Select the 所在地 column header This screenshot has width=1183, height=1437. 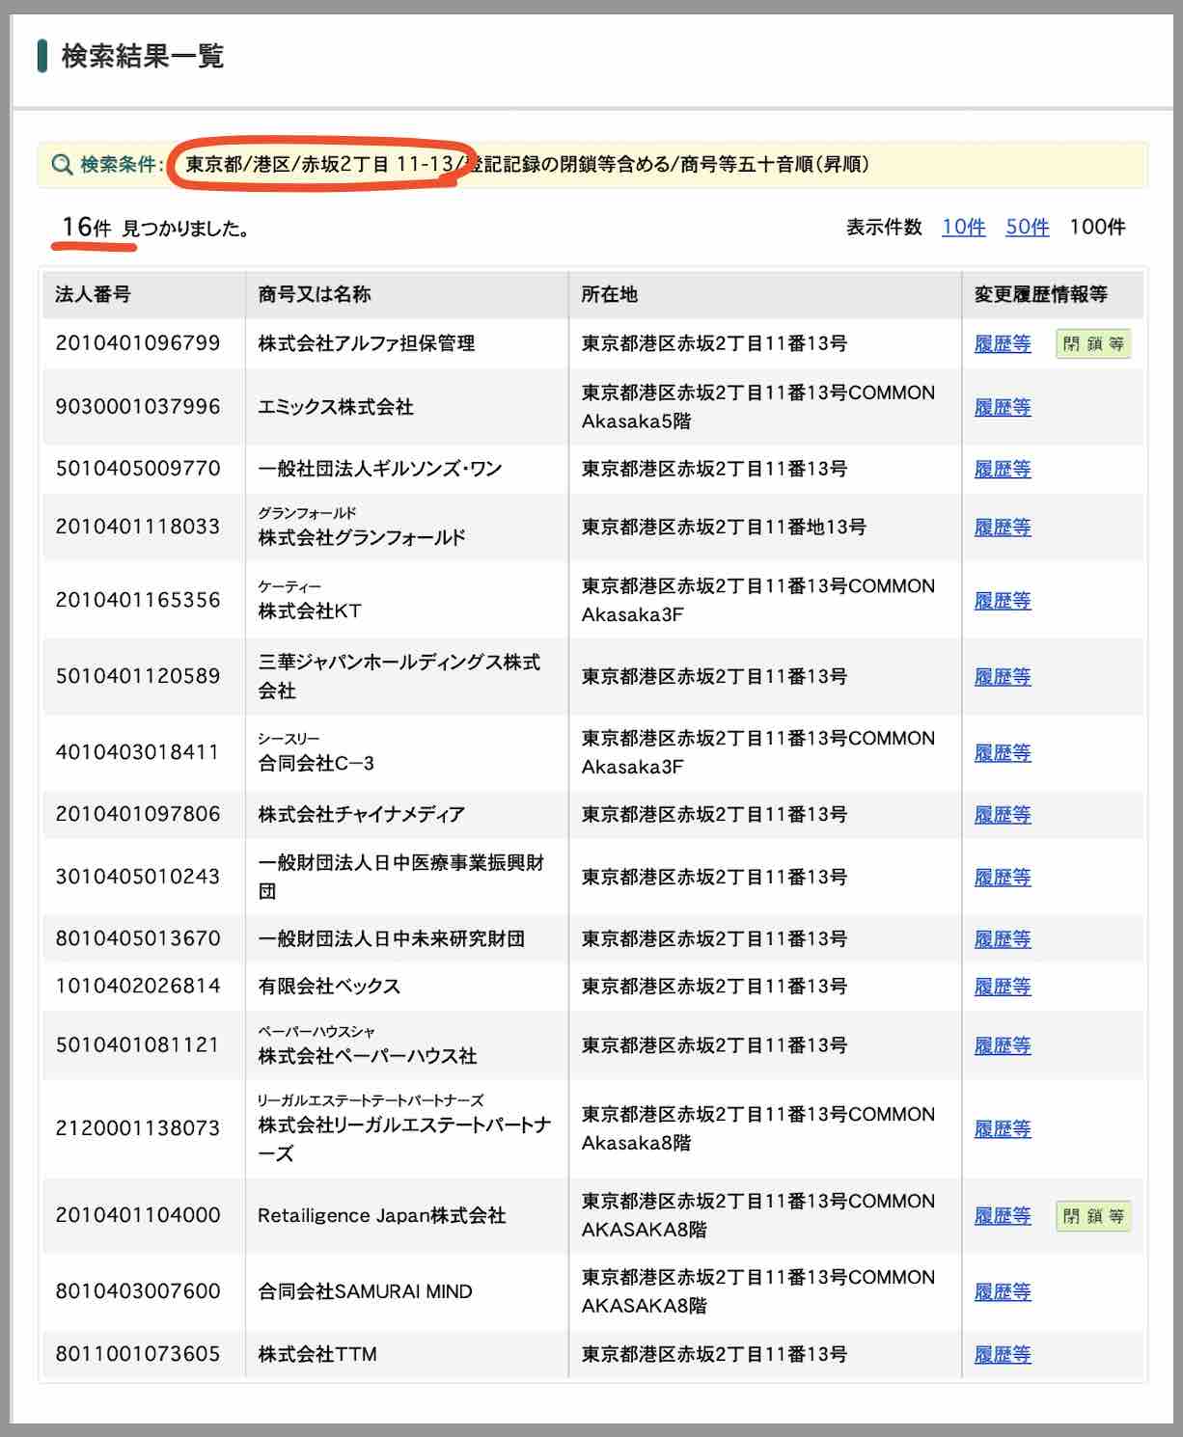coord(606,295)
